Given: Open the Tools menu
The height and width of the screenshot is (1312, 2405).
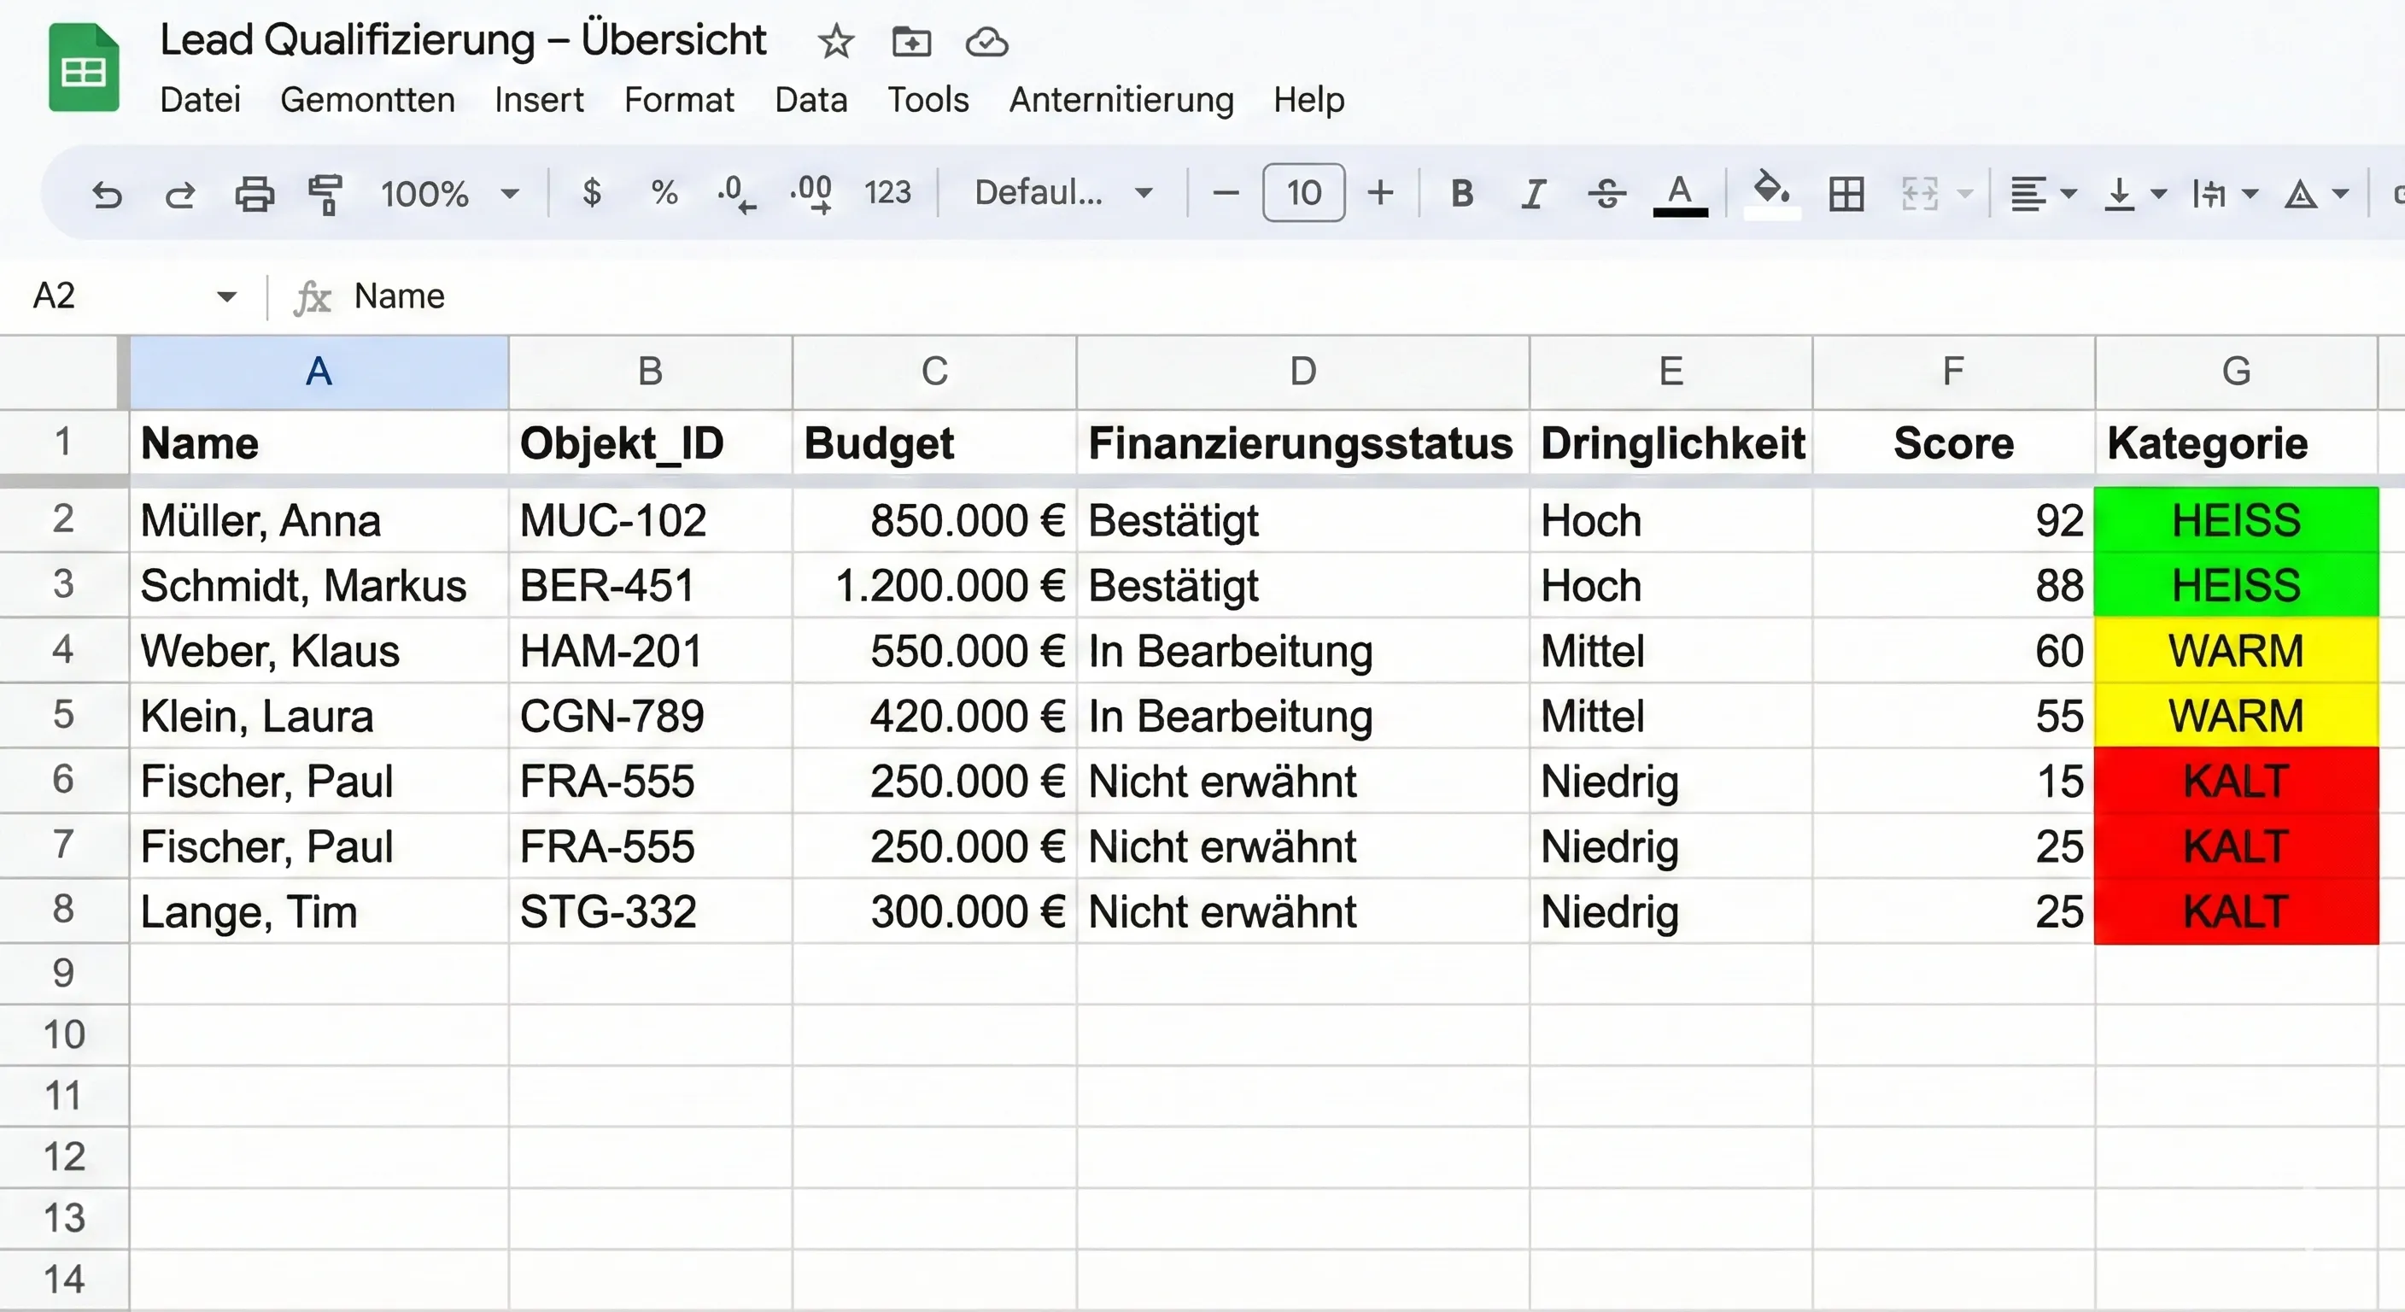Looking at the screenshot, I should pos(928,100).
